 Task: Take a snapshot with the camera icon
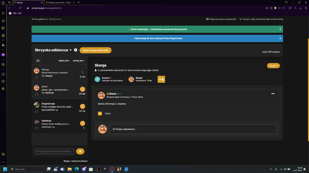(271, 8)
